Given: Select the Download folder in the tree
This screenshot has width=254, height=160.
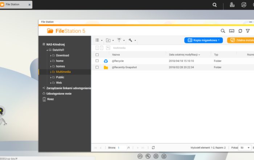Looking at the screenshot, I should tap(62, 56).
